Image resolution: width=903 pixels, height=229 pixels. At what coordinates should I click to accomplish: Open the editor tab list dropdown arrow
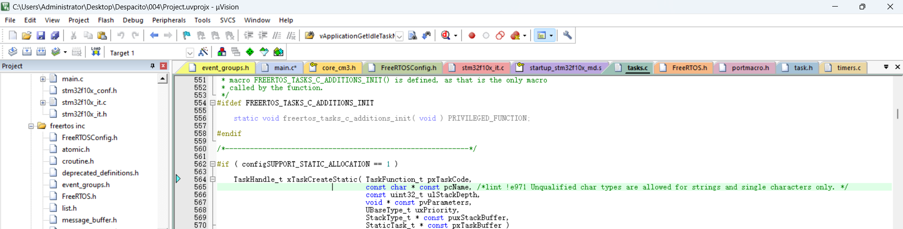tap(886, 67)
